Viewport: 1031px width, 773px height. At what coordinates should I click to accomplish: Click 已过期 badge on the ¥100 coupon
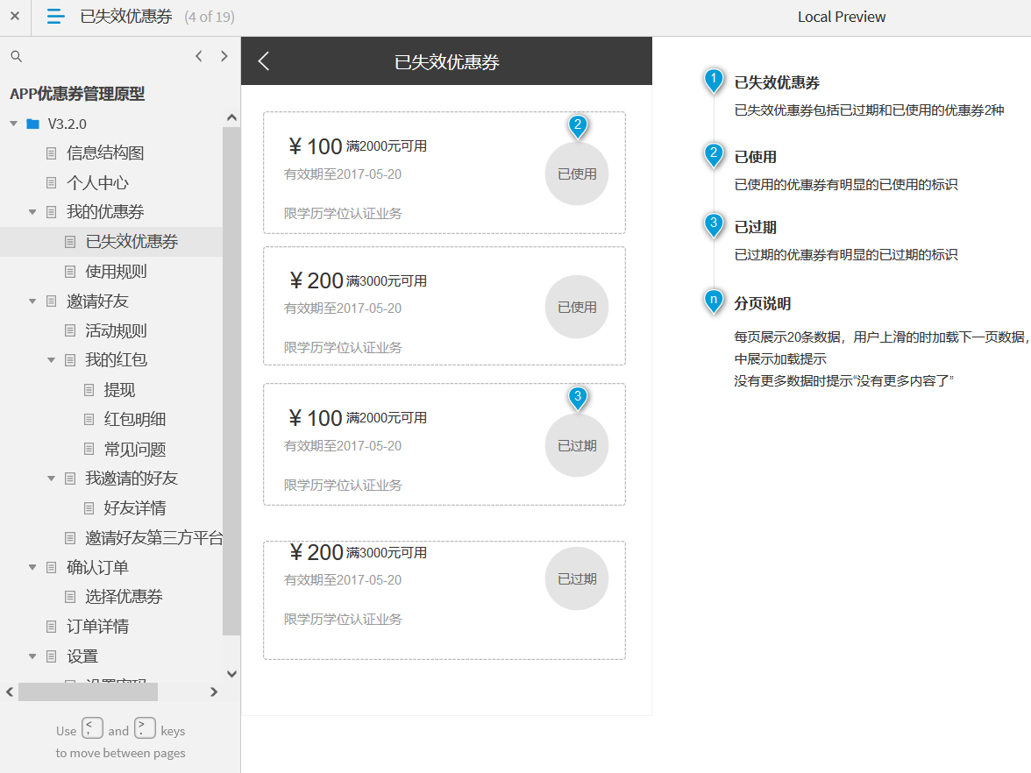point(577,445)
